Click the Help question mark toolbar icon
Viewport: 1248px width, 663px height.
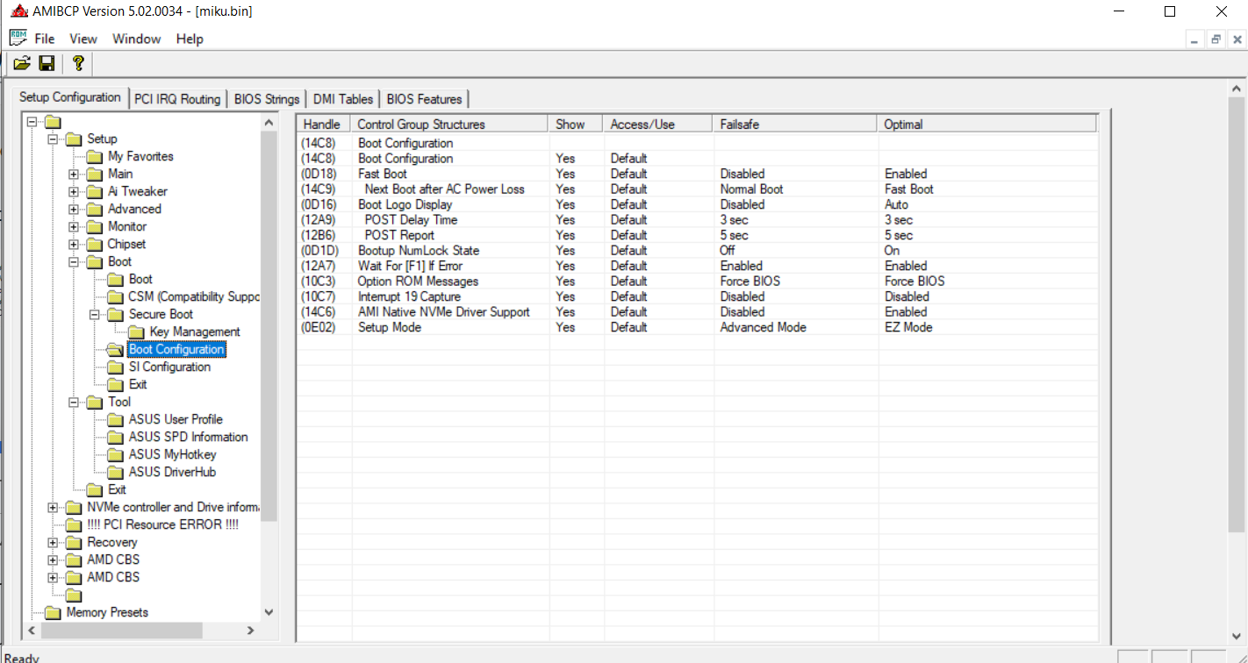coord(77,63)
